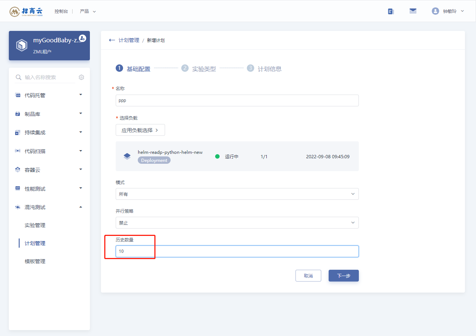476x336 pixels.
Task: Go to 控制台
Action: [x=61, y=11]
